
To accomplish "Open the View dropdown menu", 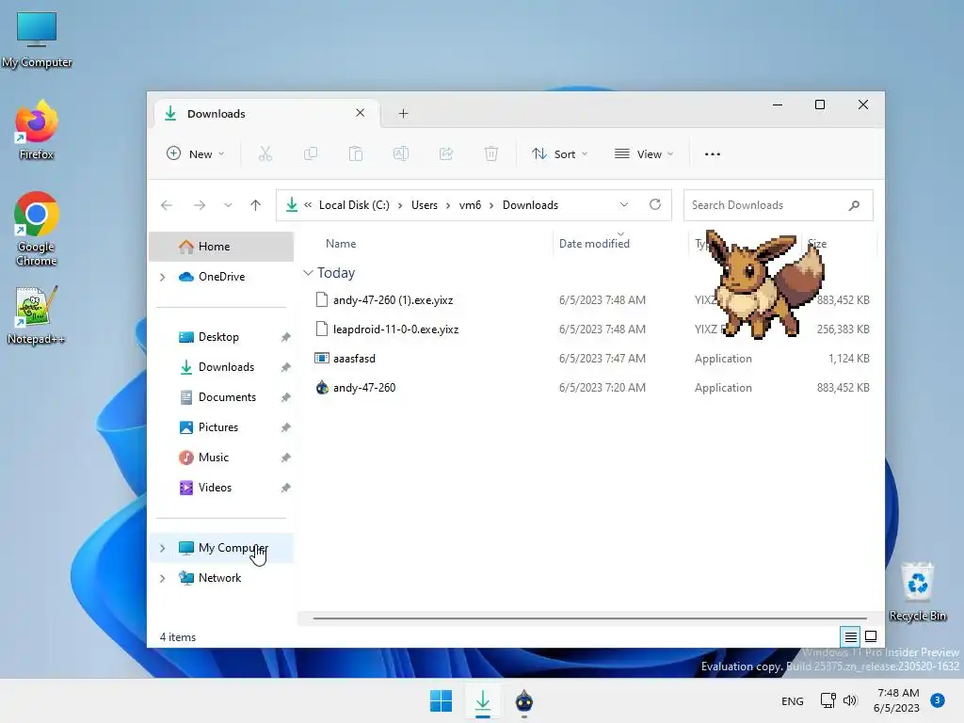I will pyautogui.click(x=644, y=153).
